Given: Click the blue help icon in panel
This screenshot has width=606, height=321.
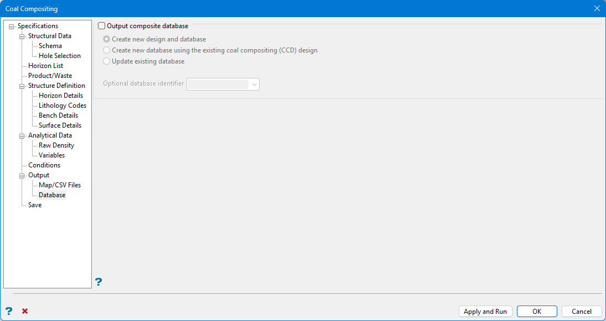Looking at the screenshot, I should [99, 282].
